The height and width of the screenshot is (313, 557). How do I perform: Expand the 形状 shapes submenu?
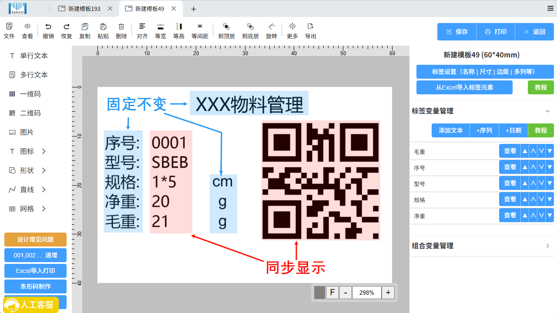click(x=44, y=170)
